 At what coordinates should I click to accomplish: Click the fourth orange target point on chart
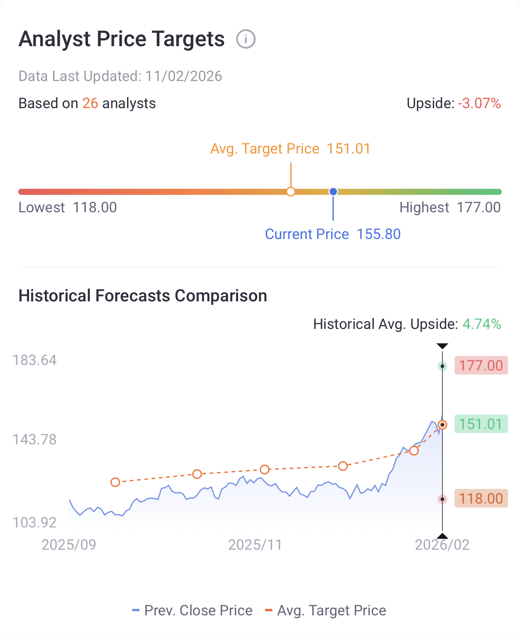(343, 466)
